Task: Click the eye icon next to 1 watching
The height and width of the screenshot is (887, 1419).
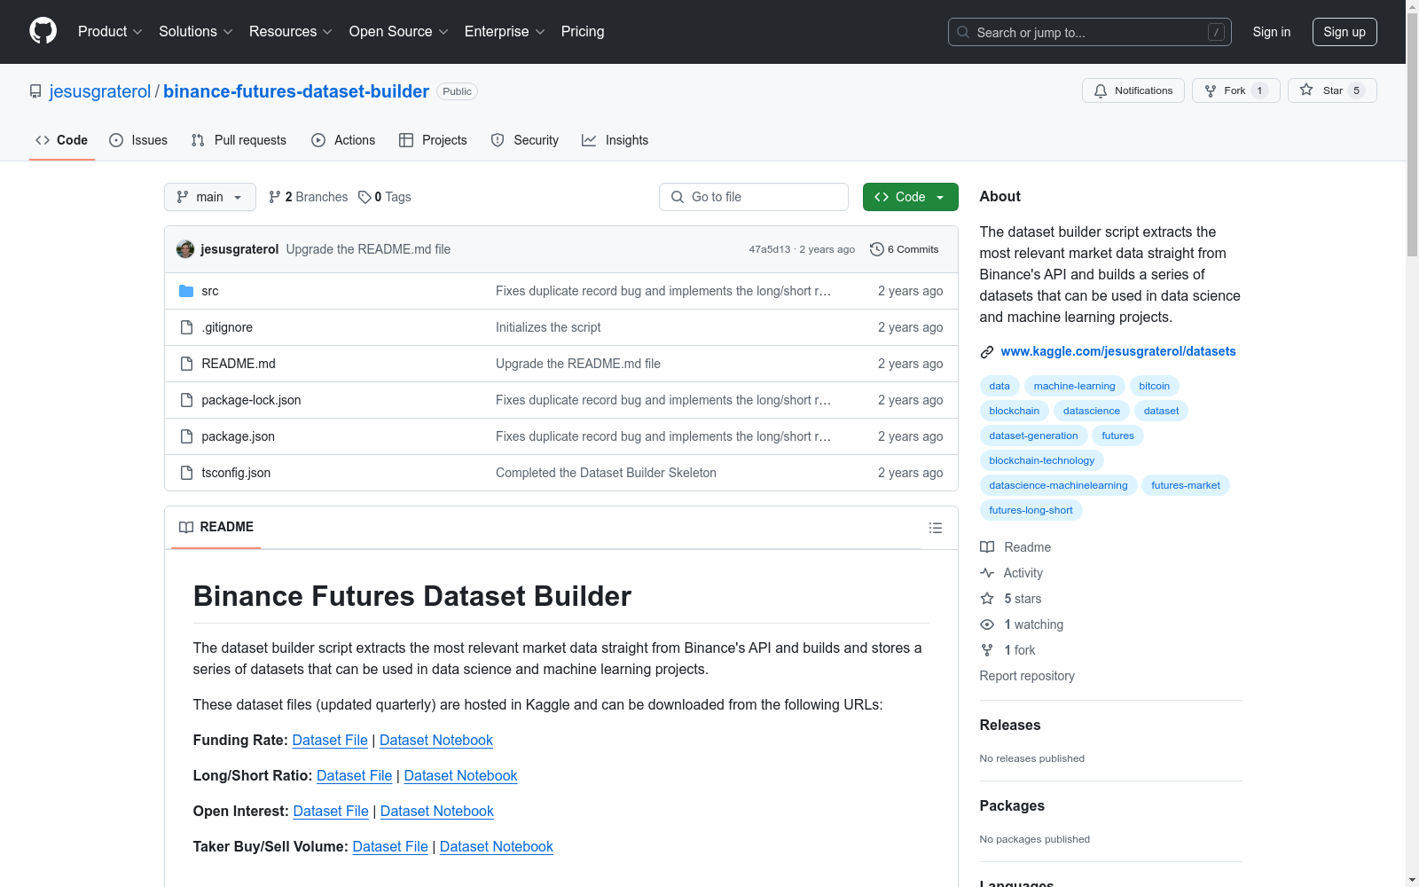Action: coord(987,624)
